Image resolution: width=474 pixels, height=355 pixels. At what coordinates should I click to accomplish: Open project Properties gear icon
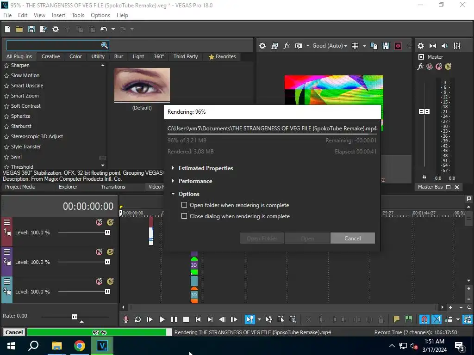(x=56, y=29)
